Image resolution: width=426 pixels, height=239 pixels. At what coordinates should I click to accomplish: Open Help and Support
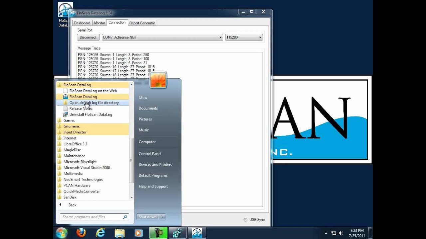153,187
